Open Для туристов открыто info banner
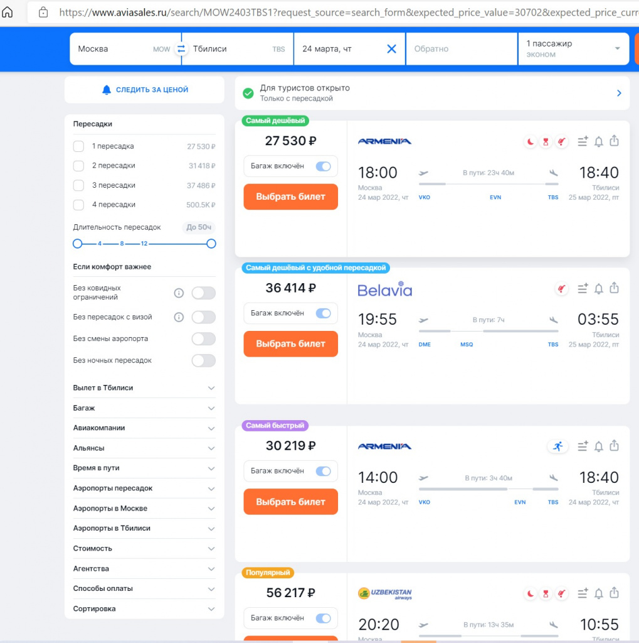Screen dimensions: 639x643 pos(432,93)
